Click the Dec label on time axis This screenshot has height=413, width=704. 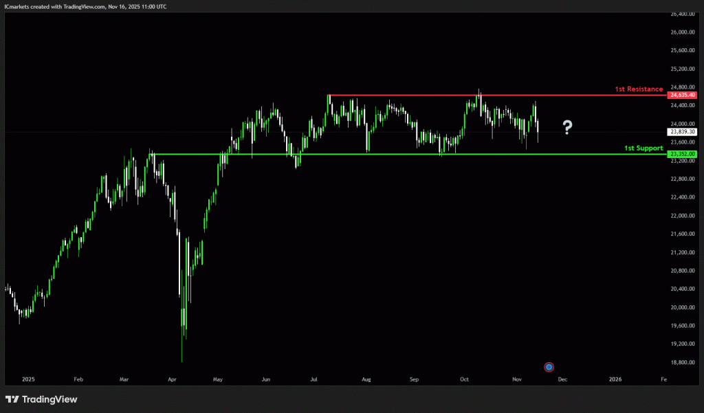(562, 379)
